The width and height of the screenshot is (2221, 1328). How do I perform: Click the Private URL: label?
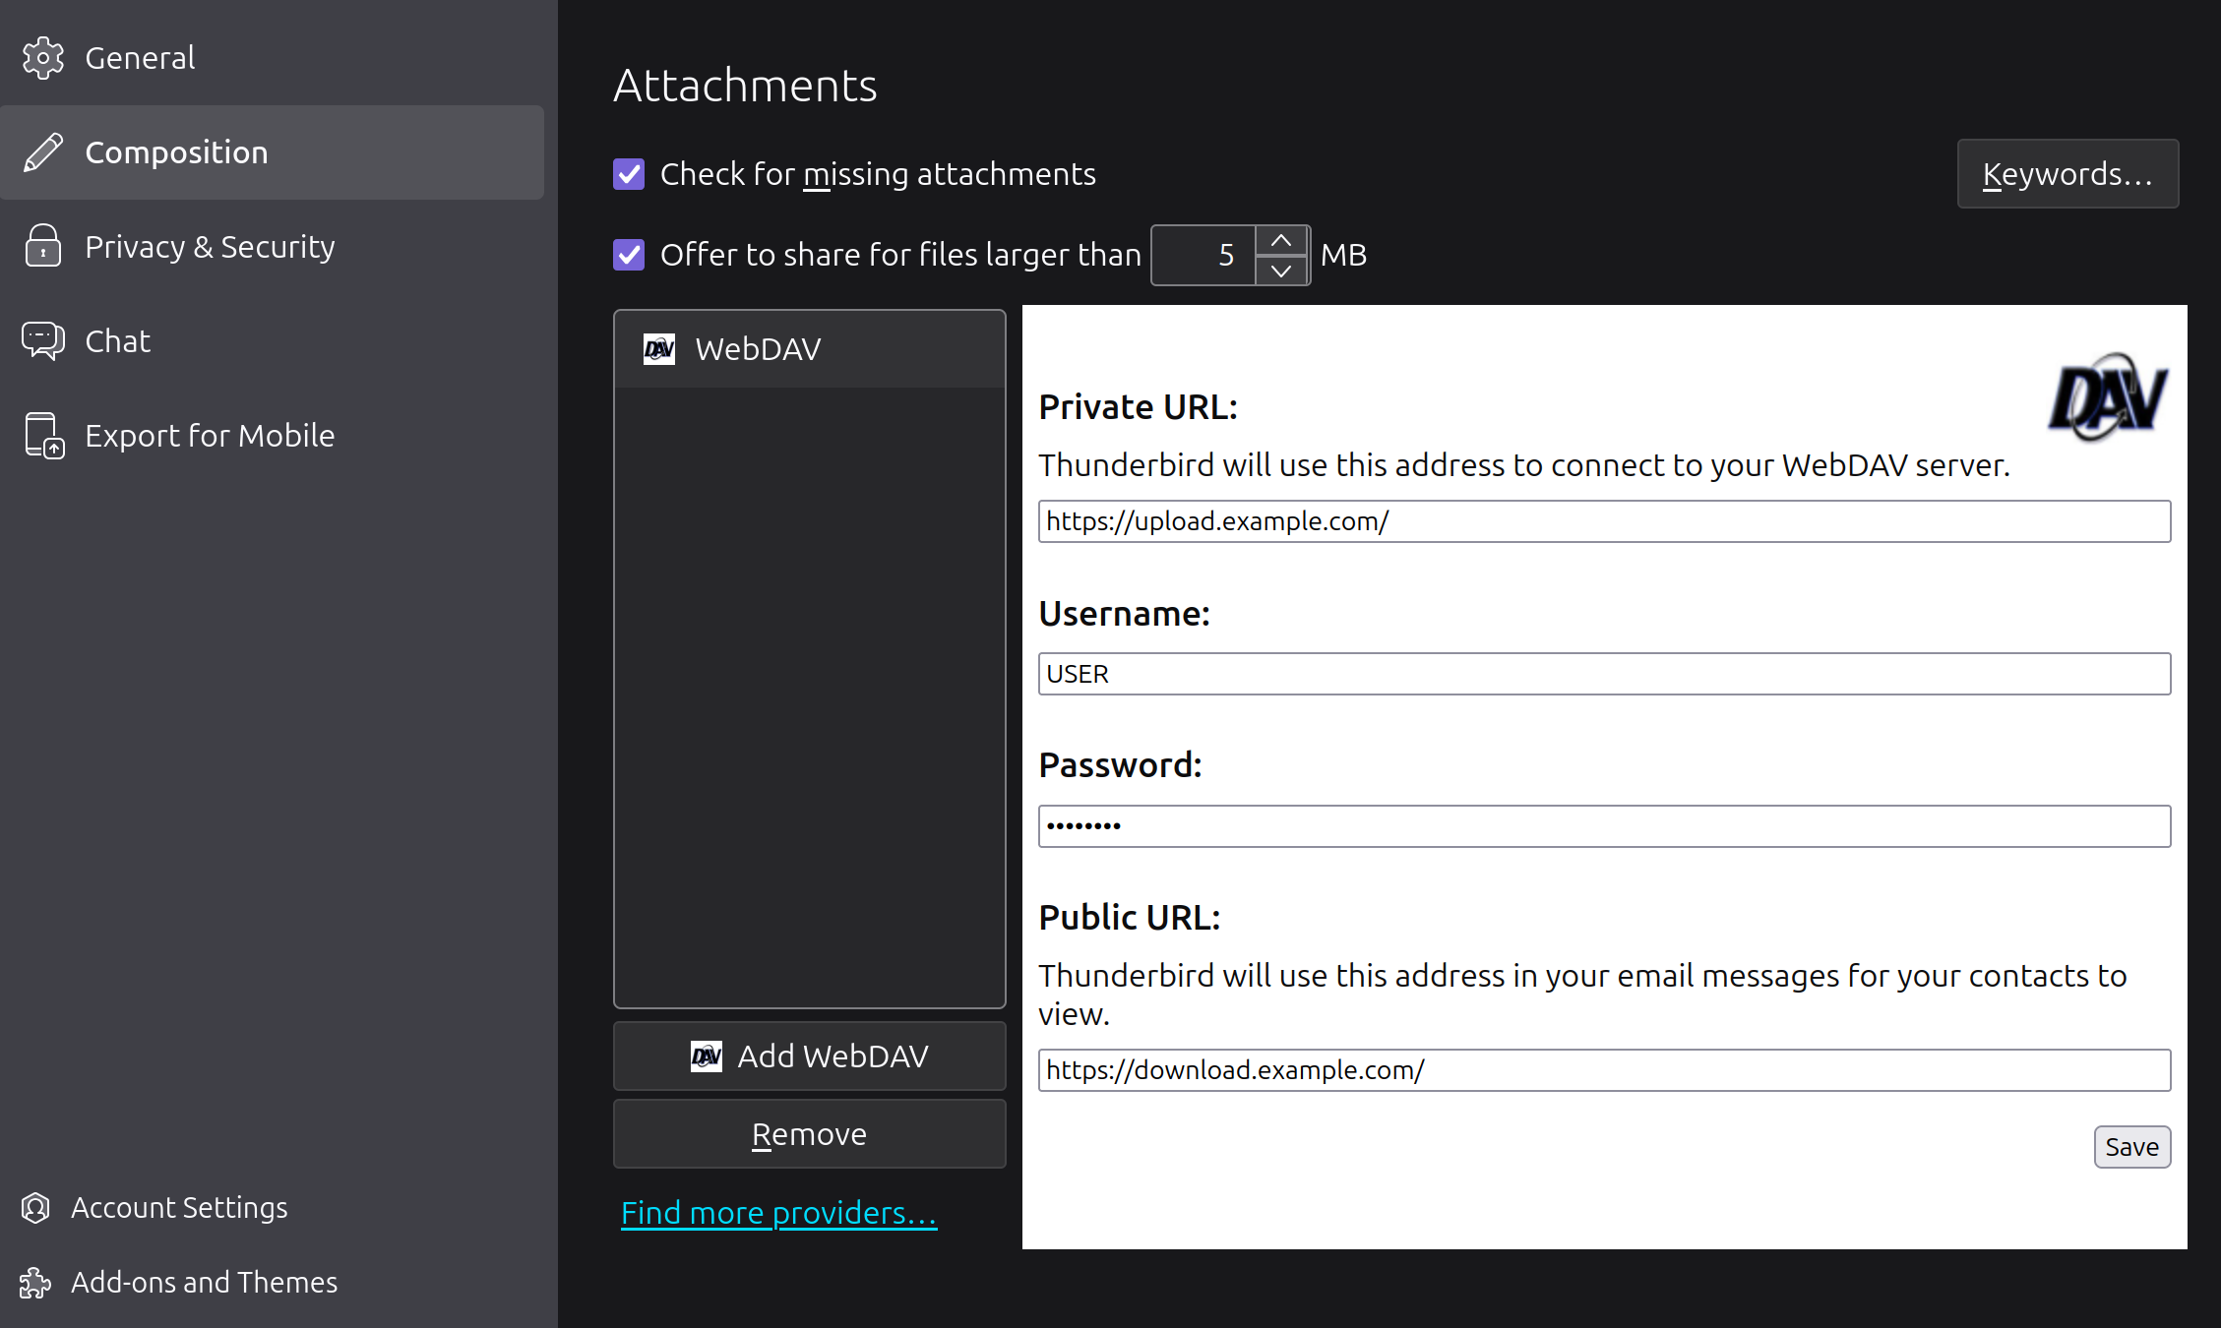click(x=1138, y=407)
